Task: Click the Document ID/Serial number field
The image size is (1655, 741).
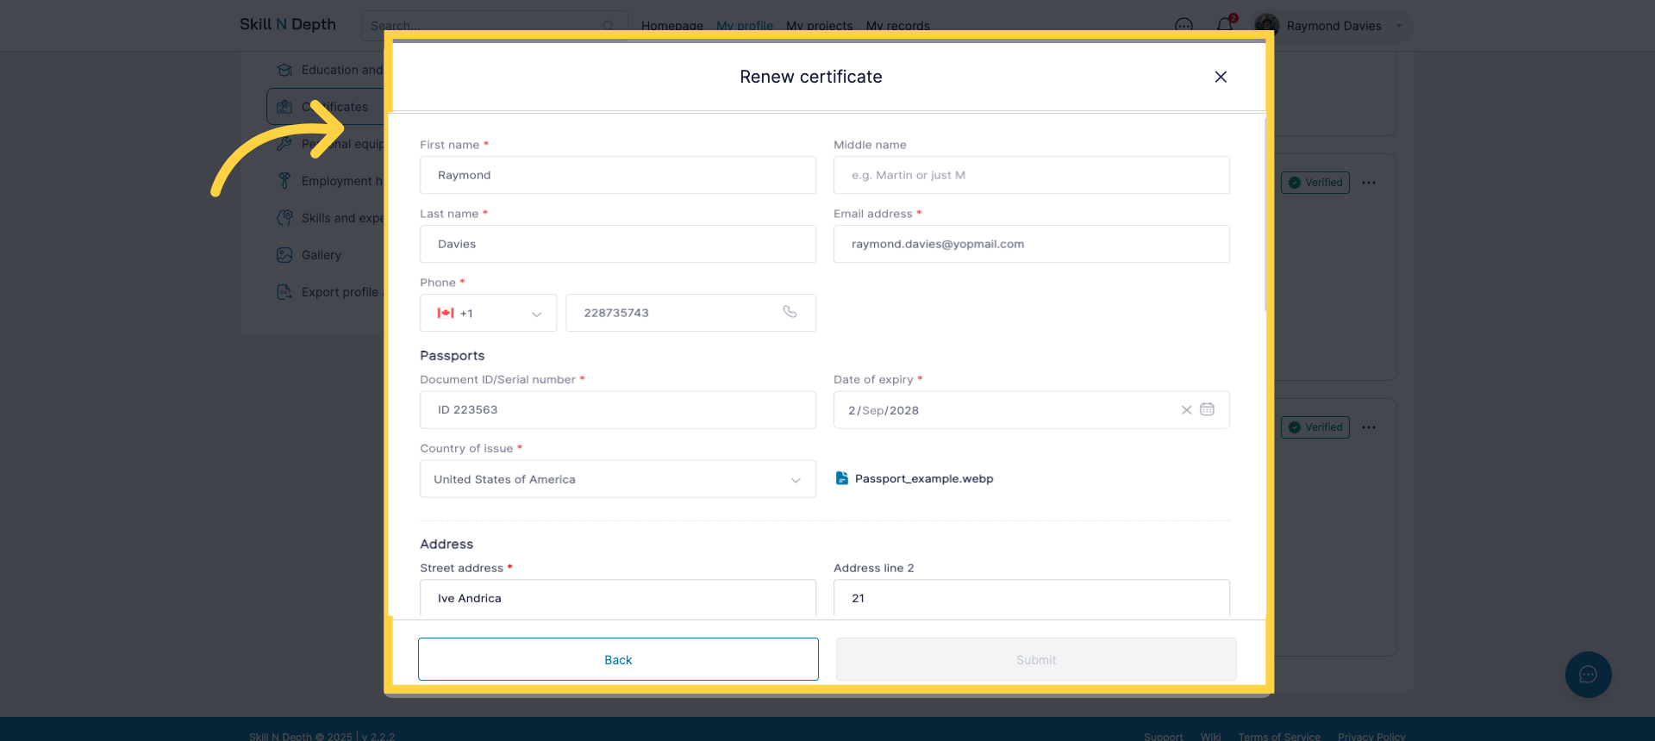Action: point(618,410)
